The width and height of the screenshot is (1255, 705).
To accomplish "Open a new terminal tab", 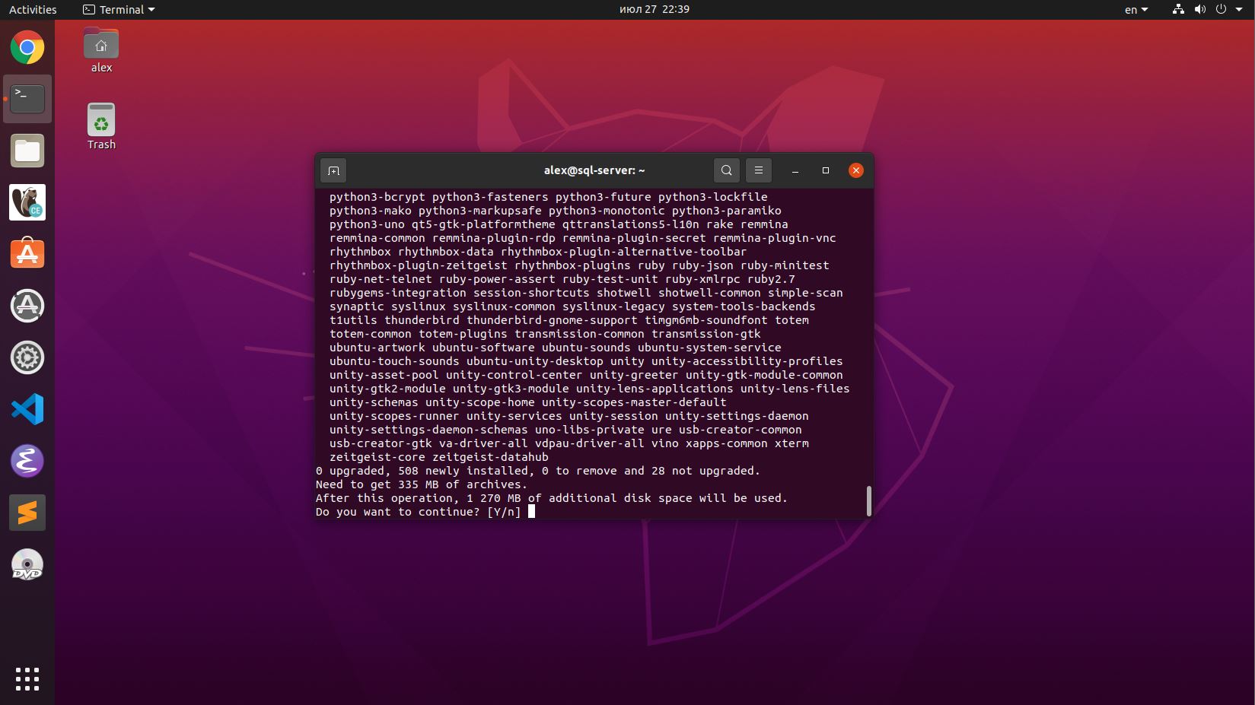I will (333, 170).
